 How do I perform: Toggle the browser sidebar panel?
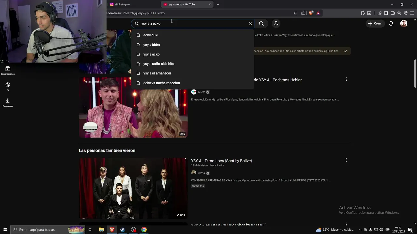tap(386, 13)
